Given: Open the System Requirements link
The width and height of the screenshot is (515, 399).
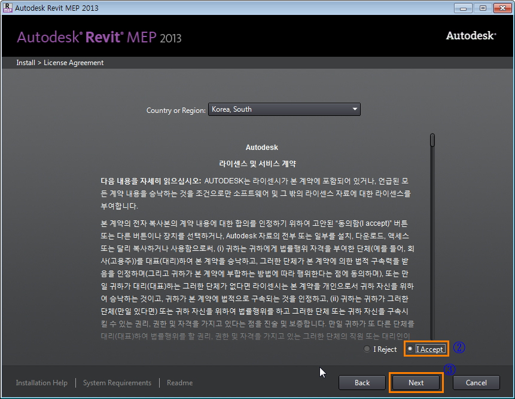Looking at the screenshot, I should coord(117,383).
